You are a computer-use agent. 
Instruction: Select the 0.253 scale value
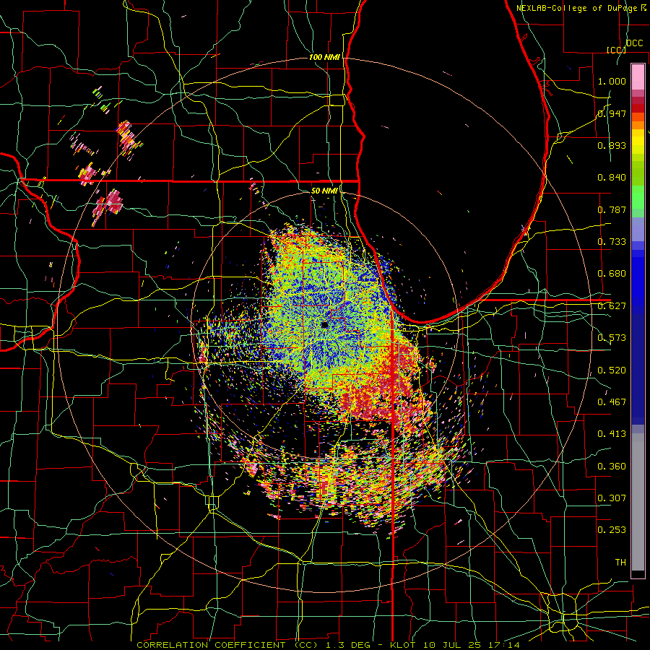click(x=612, y=530)
